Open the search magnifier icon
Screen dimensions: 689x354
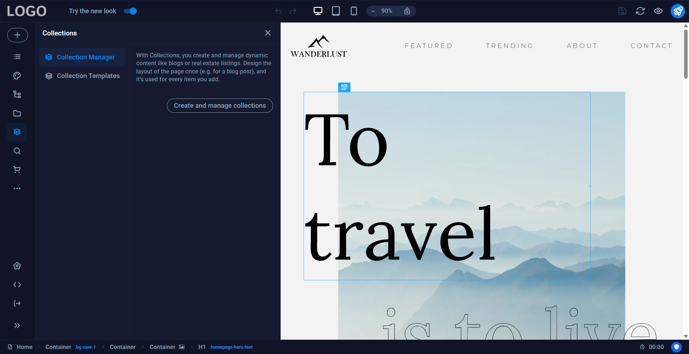(17, 151)
